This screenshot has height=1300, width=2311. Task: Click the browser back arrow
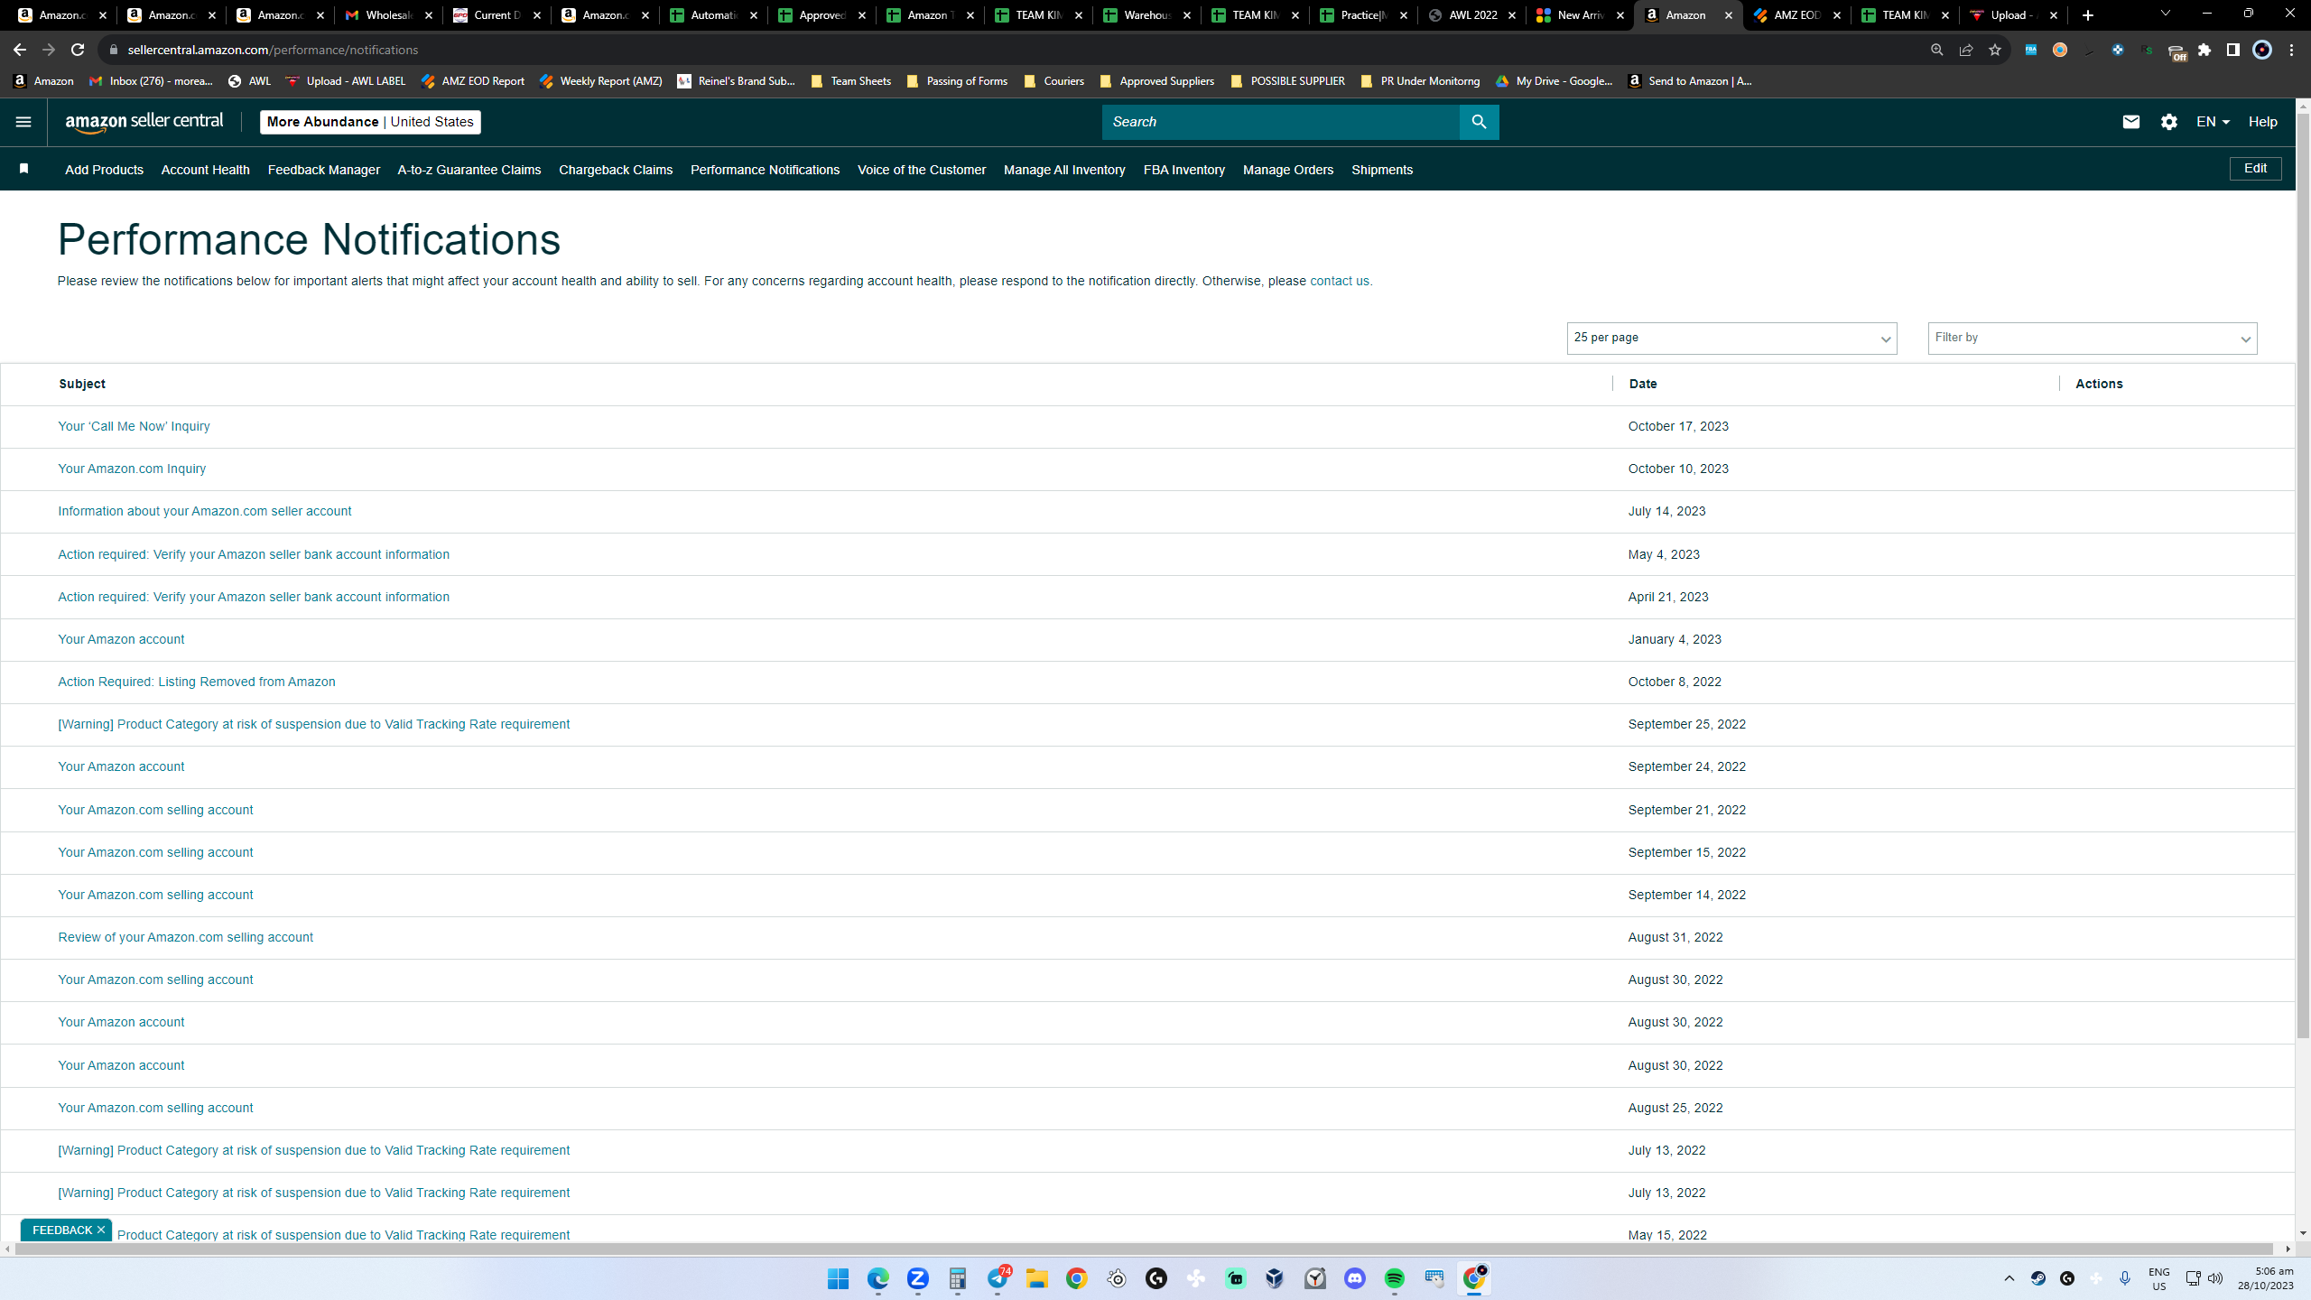tap(20, 50)
